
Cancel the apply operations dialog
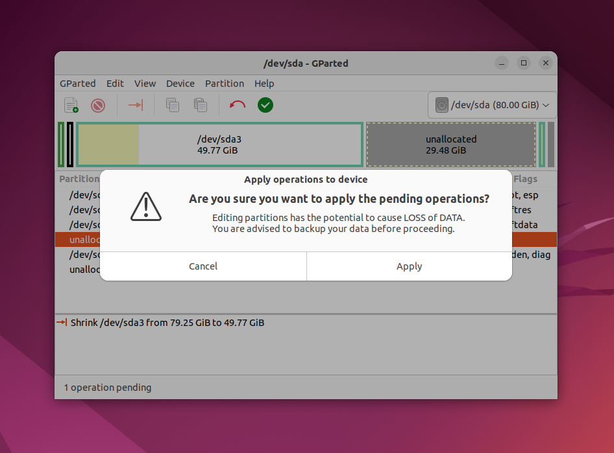click(203, 266)
